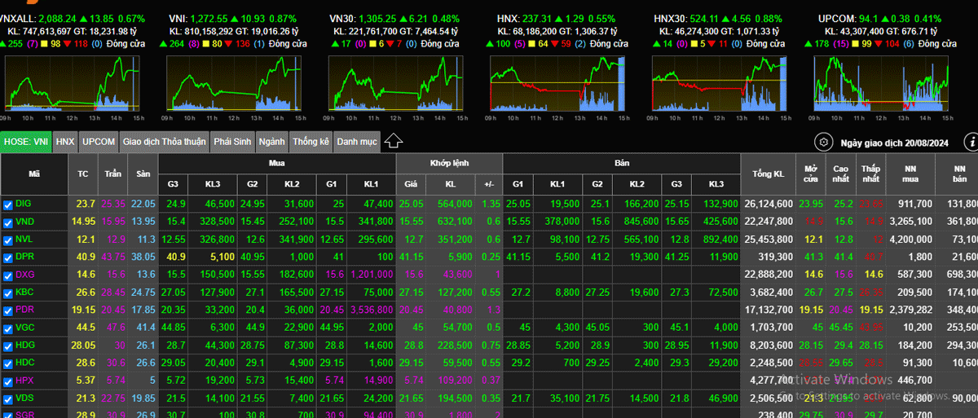Image resolution: width=978 pixels, height=418 pixels.
Task: Open the Giao dịch Thỏa thuận tab
Action: pyautogui.click(x=165, y=142)
